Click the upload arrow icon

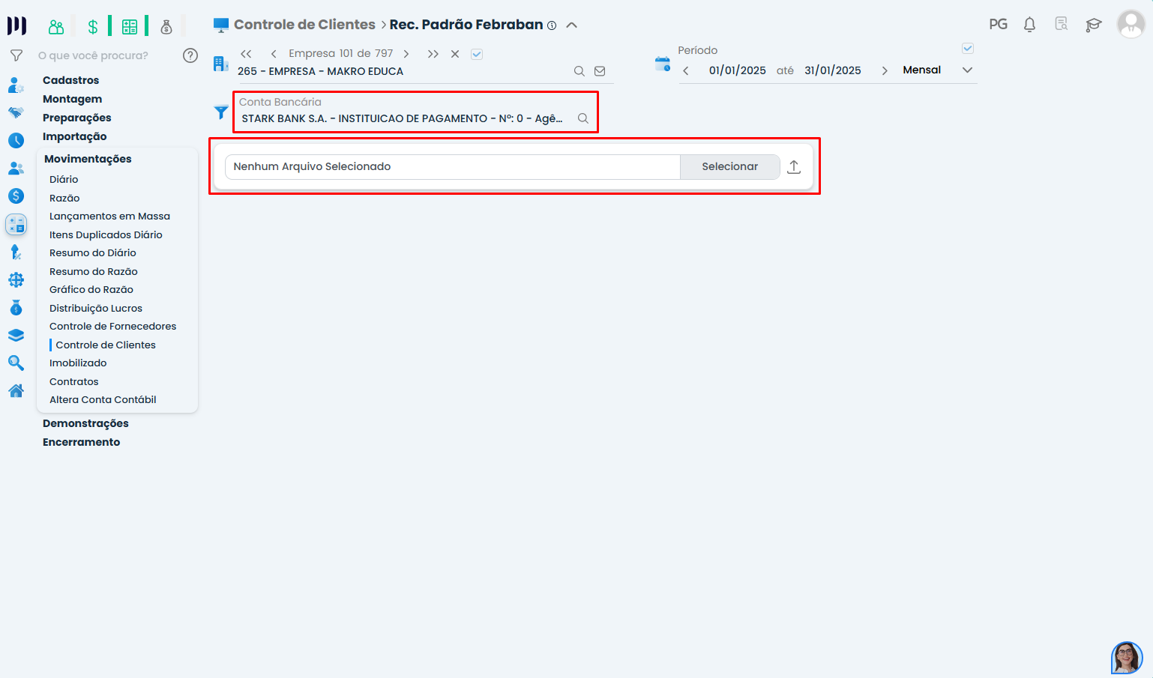[794, 167]
